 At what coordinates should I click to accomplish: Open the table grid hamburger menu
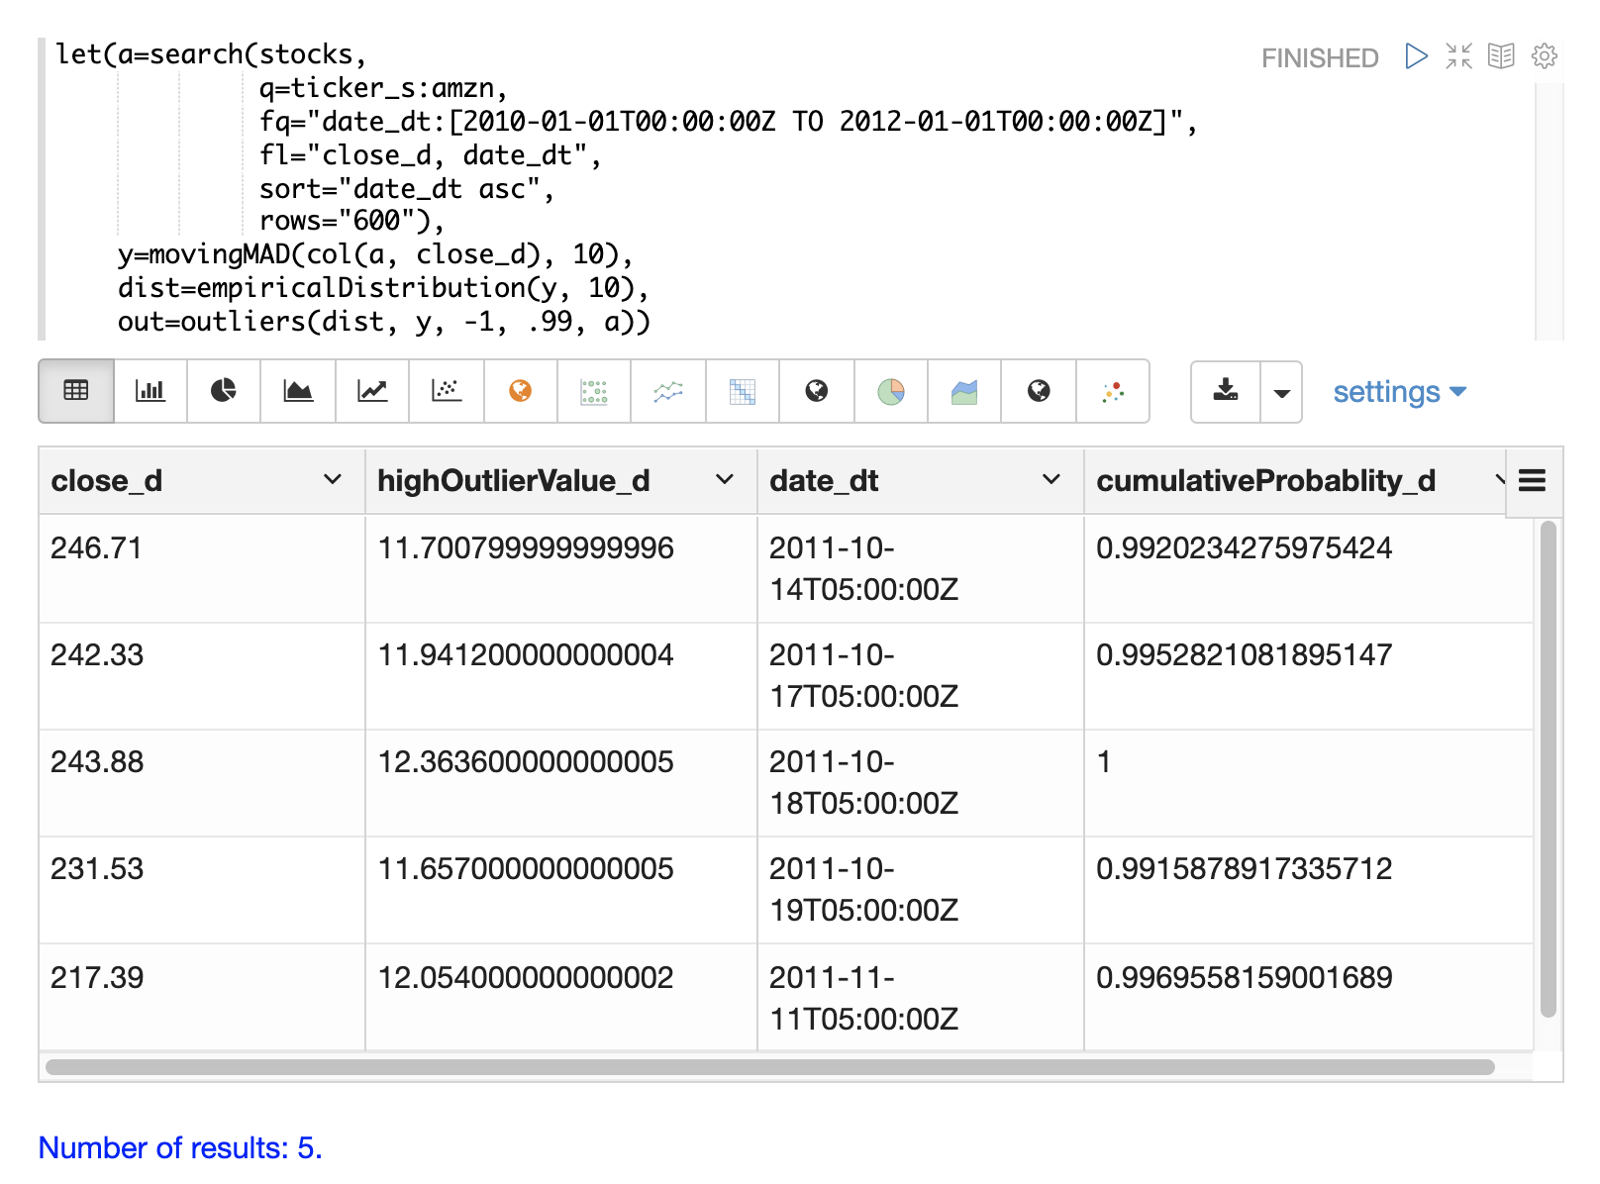(x=1532, y=481)
